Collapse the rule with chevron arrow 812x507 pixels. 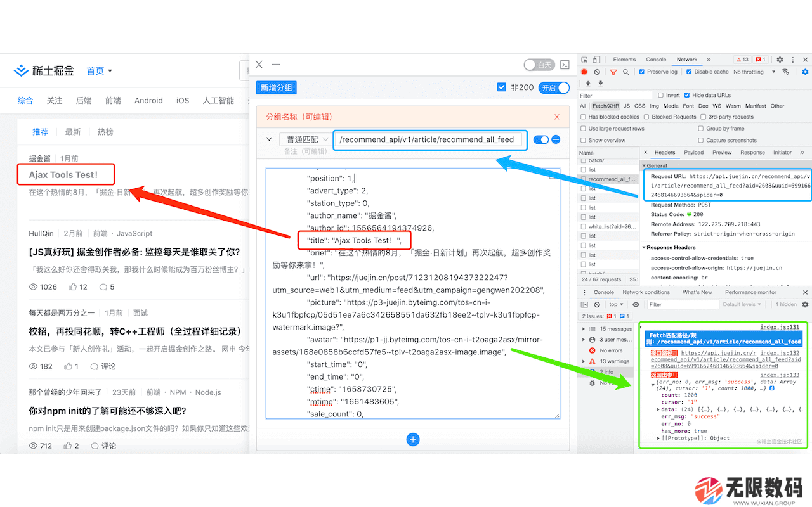pyautogui.click(x=269, y=139)
